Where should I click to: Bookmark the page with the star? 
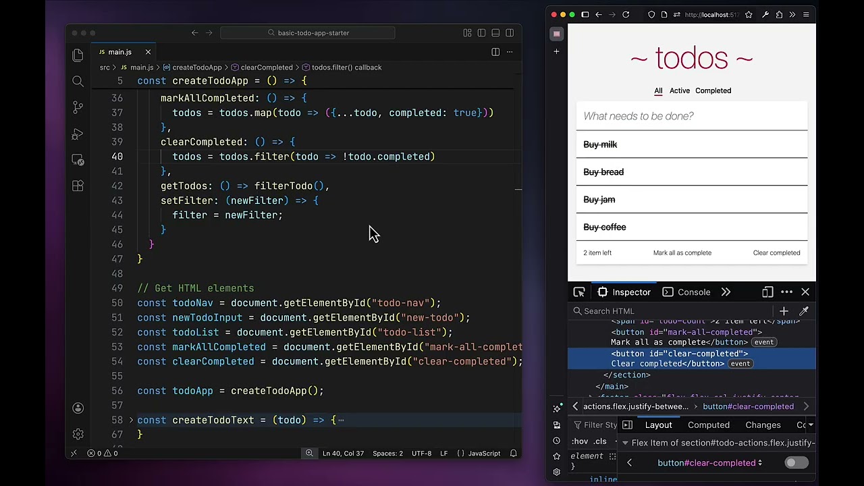click(749, 15)
